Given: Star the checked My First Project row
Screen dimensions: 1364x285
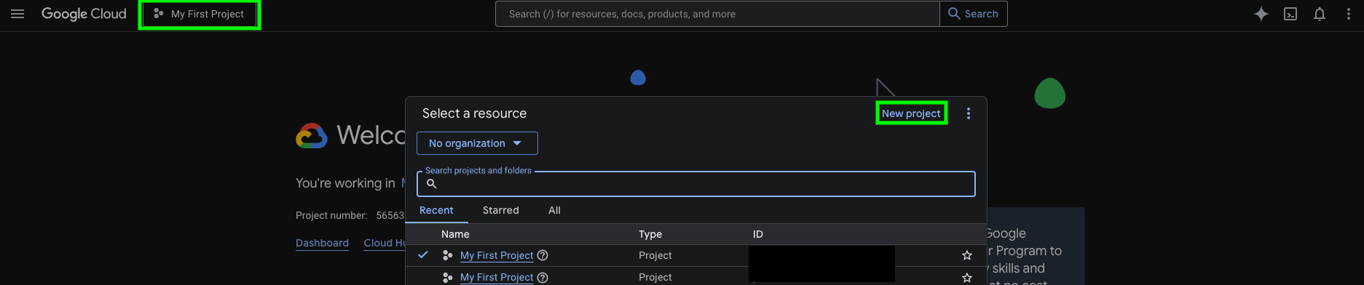Looking at the screenshot, I should [x=967, y=255].
